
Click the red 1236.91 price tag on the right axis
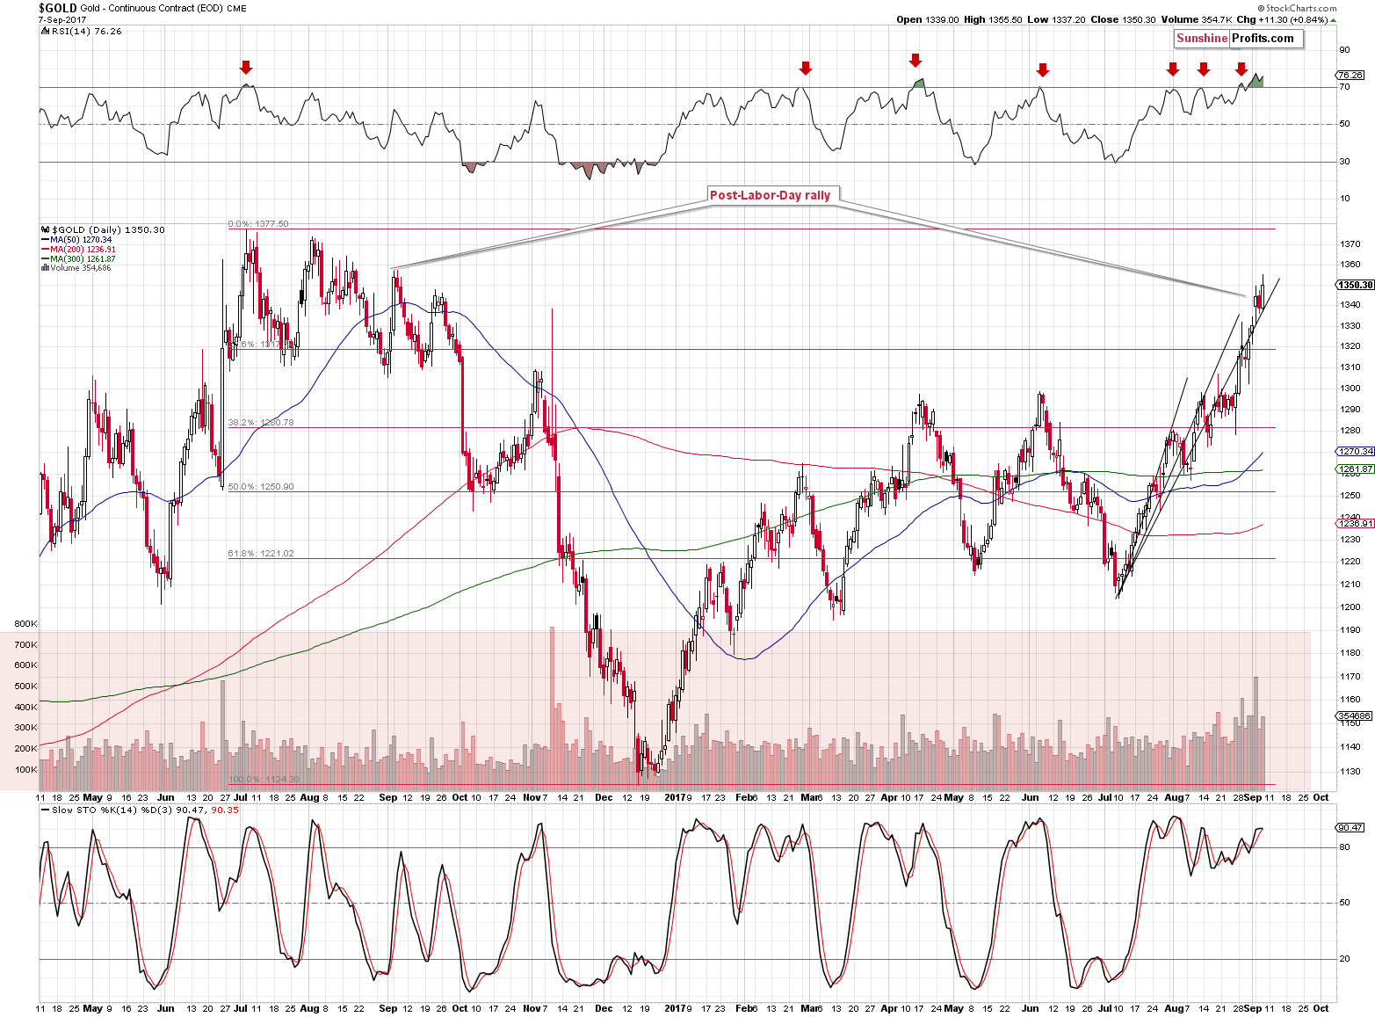(1356, 523)
